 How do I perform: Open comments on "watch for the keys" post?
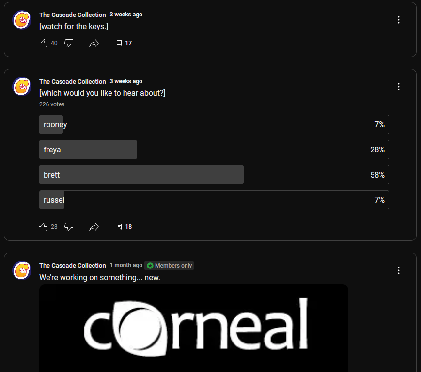point(124,43)
